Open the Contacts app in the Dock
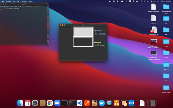Image resolution: width=173 pixels, height=108 pixels. click(42, 103)
